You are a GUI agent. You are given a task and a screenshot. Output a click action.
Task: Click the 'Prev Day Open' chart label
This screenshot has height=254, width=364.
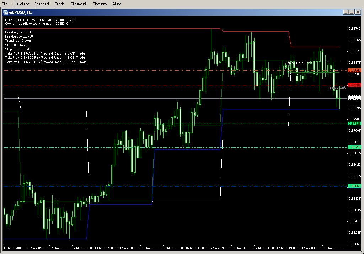[x=300, y=63]
